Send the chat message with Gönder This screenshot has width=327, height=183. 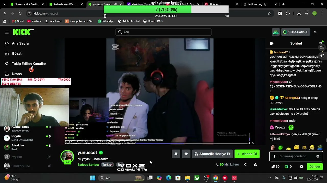[x=315, y=166]
